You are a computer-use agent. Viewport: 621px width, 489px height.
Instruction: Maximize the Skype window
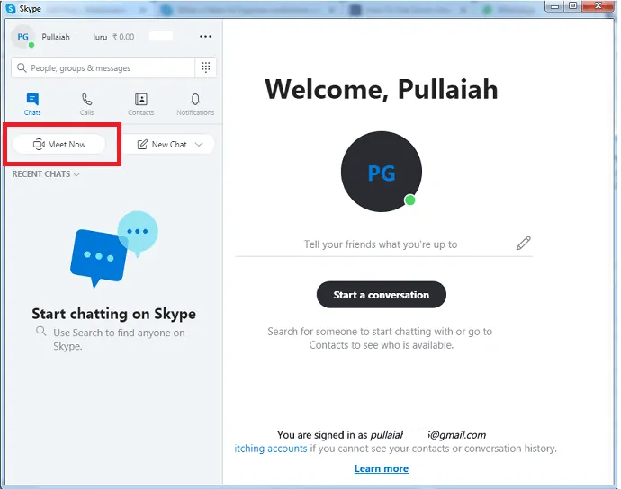pos(572,6)
